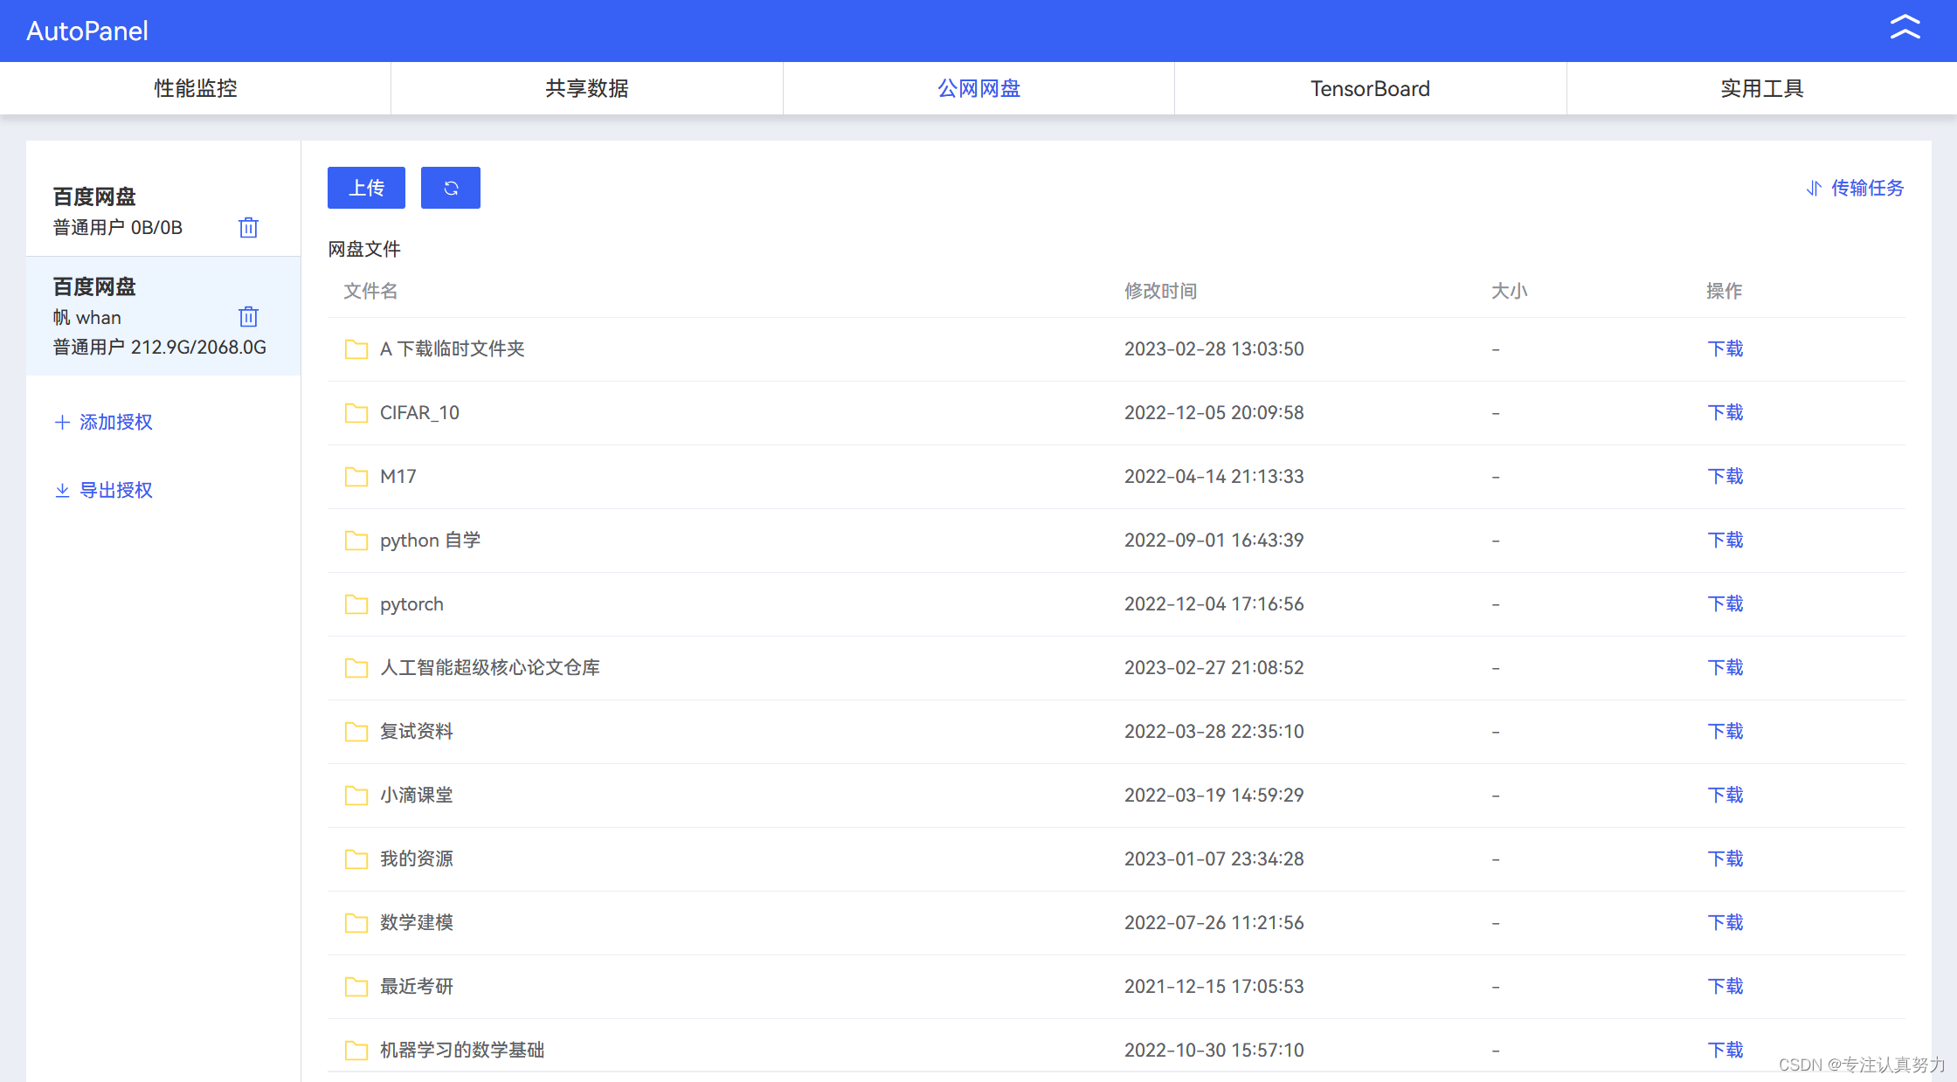Switch to the TensorBoard tab
This screenshot has height=1082, width=1957.
1369,88
